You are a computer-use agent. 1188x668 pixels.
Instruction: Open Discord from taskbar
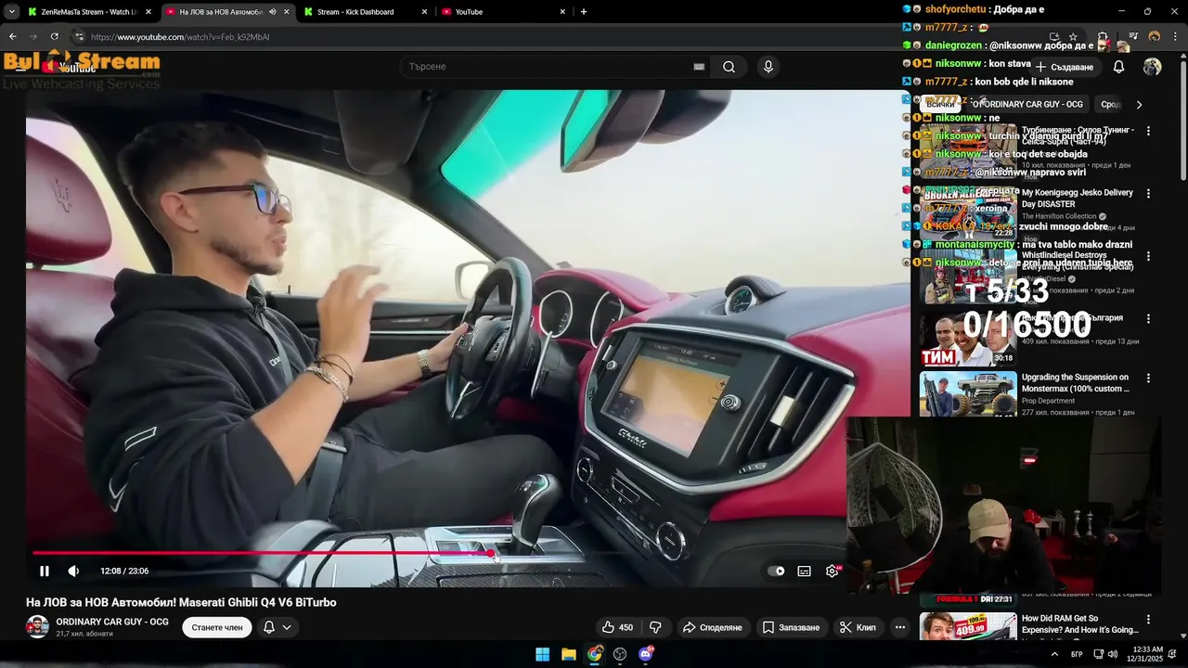[x=646, y=654]
